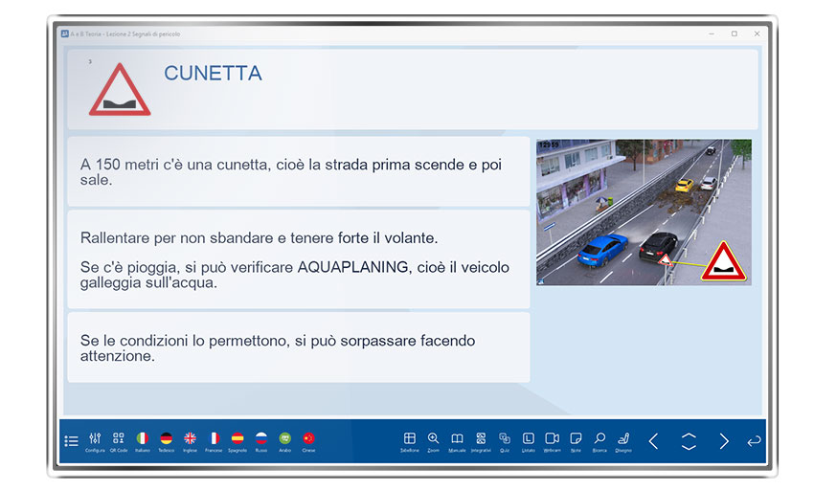Open the Integrativi icon

coord(481,438)
